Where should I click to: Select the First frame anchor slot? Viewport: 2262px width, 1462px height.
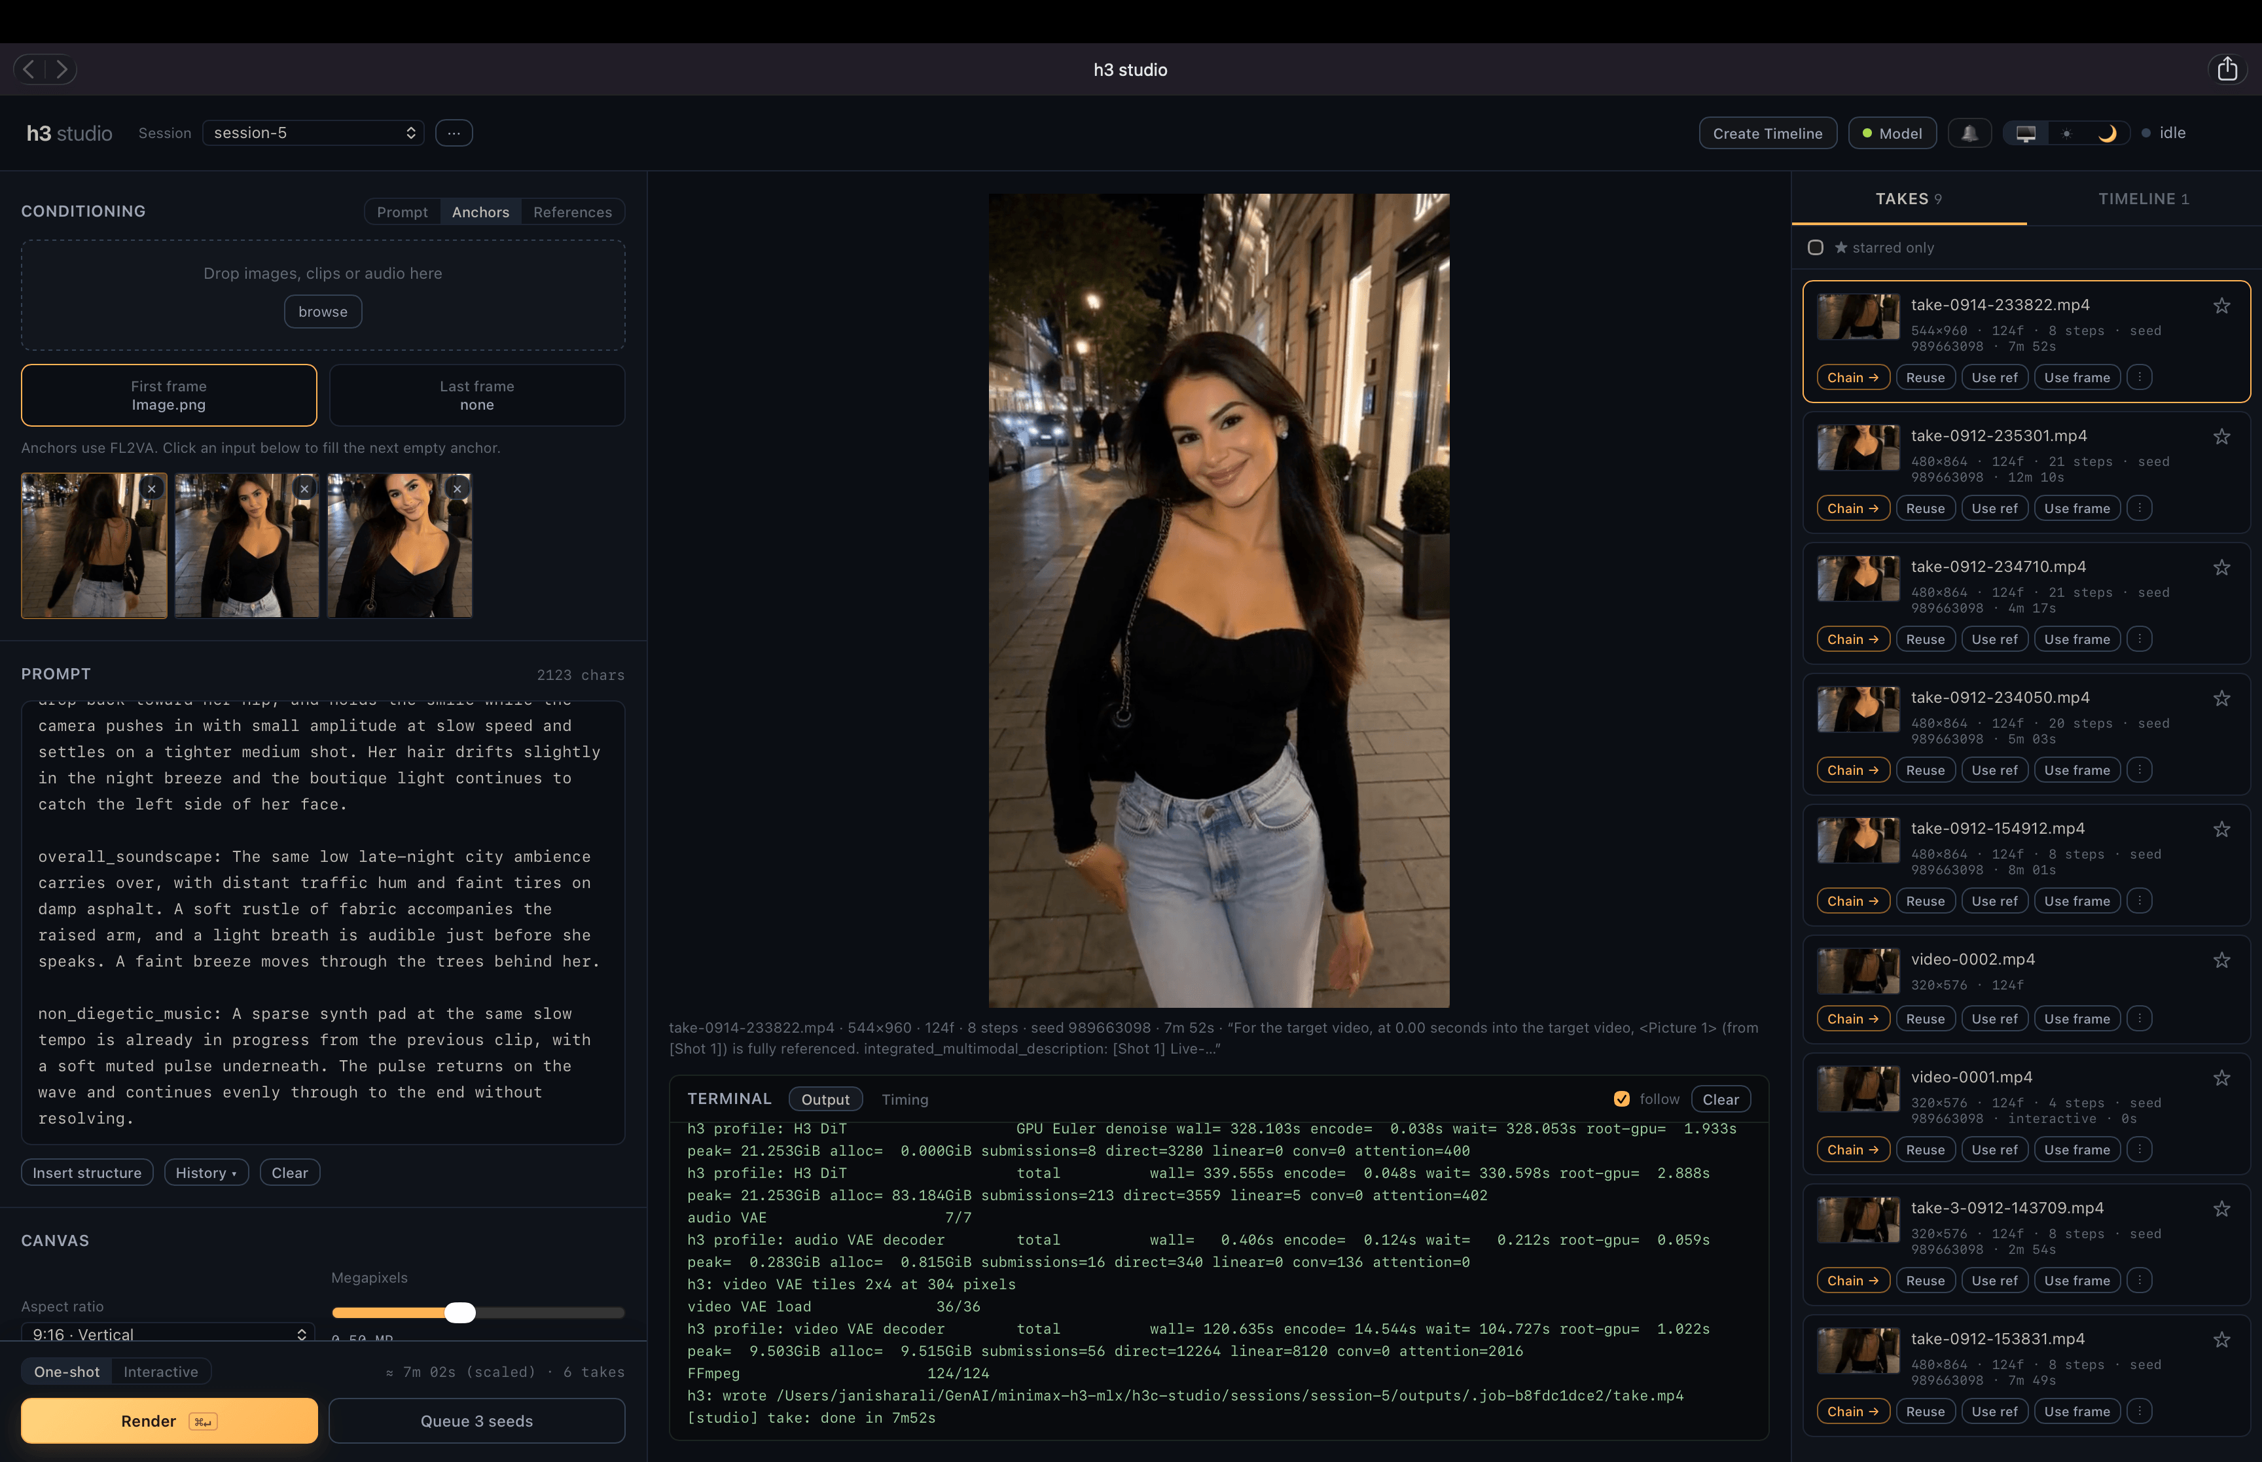pyautogui.click(x=169, y=396)
